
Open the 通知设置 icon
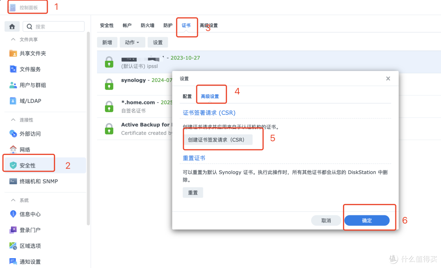point(13,261)
